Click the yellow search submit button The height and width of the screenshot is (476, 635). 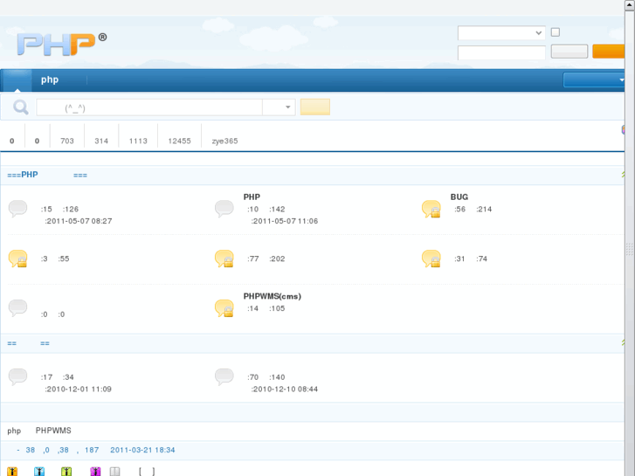click(x=315, y=107)
